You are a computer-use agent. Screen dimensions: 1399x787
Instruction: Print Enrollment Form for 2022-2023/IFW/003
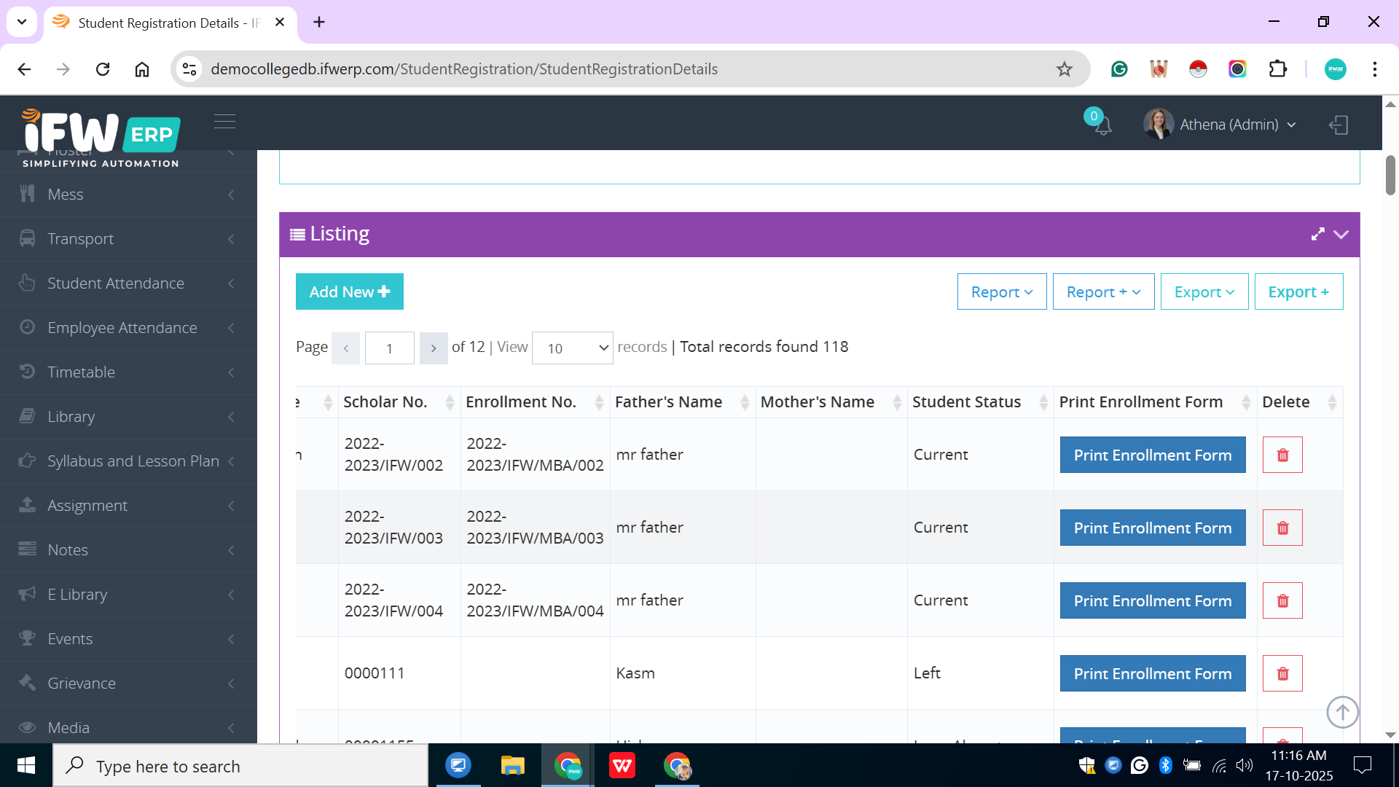1152,528
